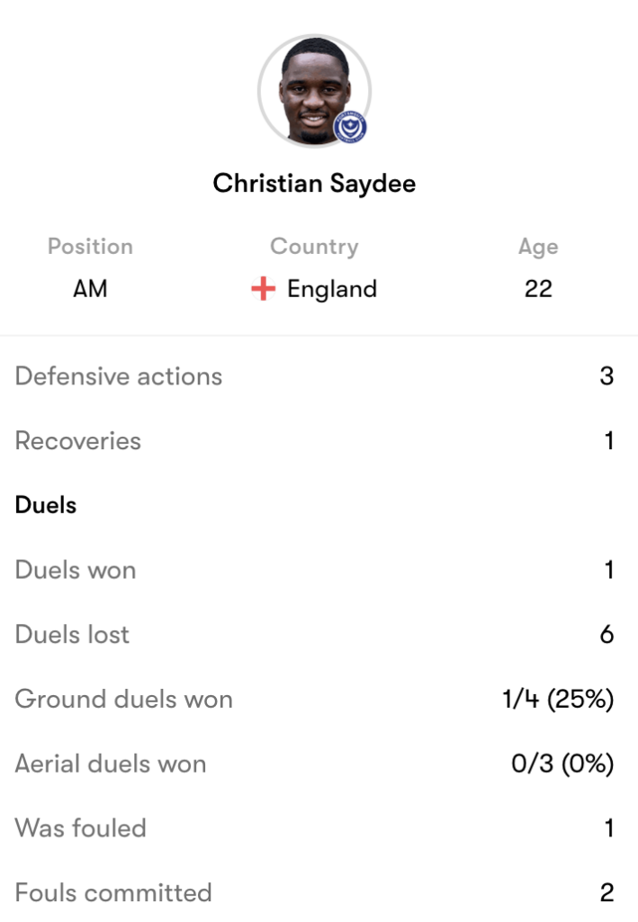
Task: Click the Duels section header
Action: [46, 505]
